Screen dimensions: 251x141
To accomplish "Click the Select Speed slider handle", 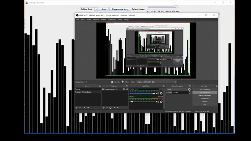I will click(176, 7).
